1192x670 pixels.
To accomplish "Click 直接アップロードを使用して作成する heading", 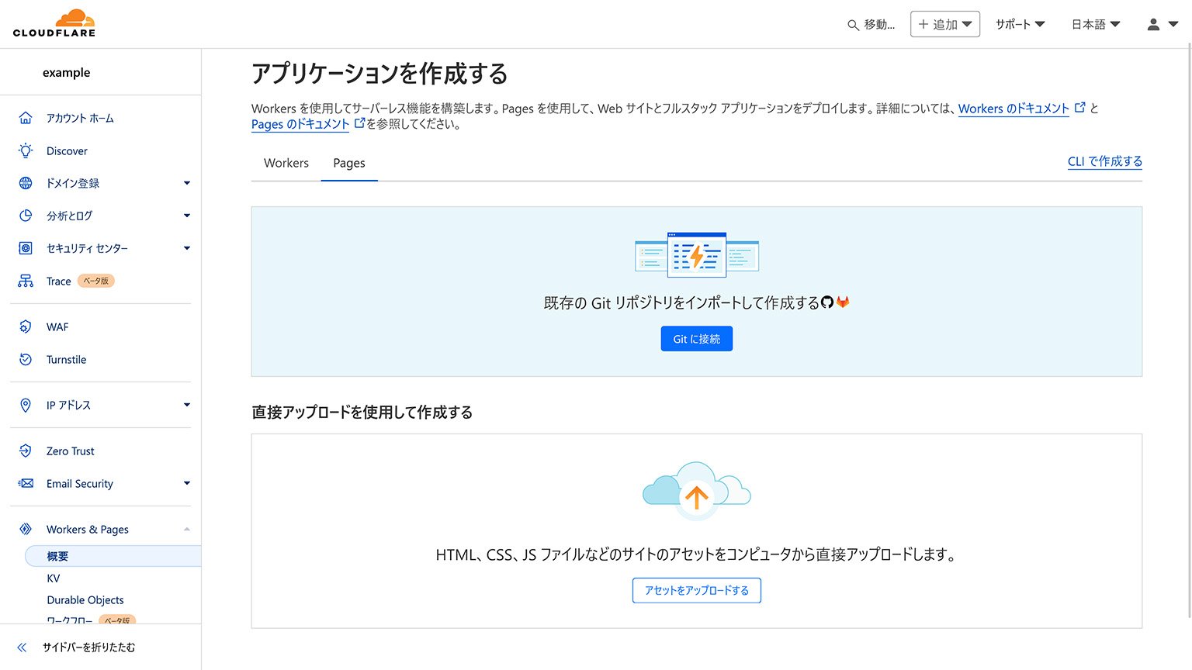I will point(362,412).
